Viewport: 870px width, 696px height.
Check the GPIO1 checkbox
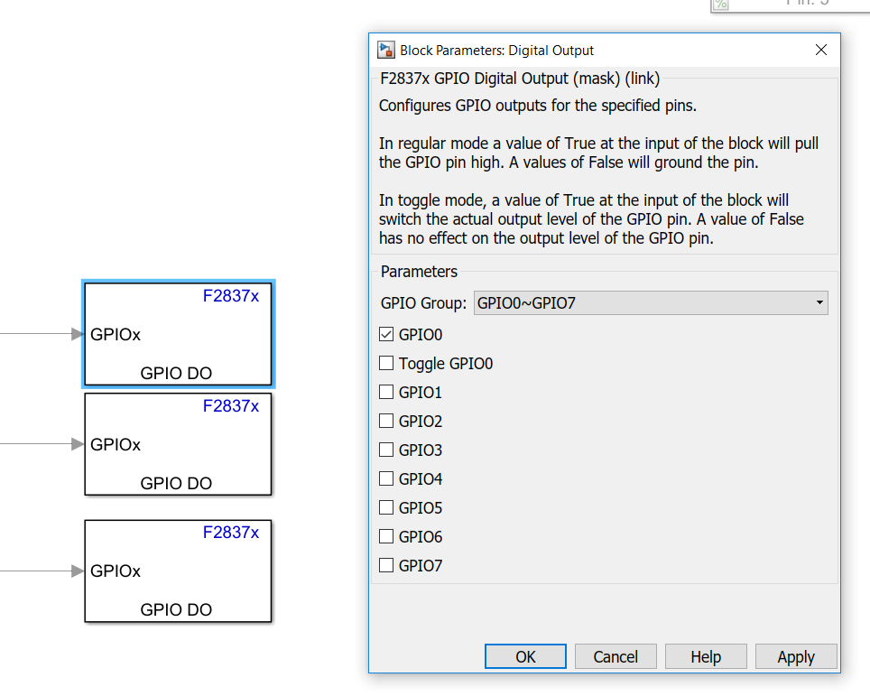click(x=386, y=392)
